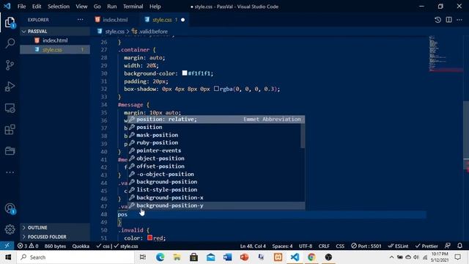
Task: Open index.html in the Explorer tree
Action: tap(55, 40)
